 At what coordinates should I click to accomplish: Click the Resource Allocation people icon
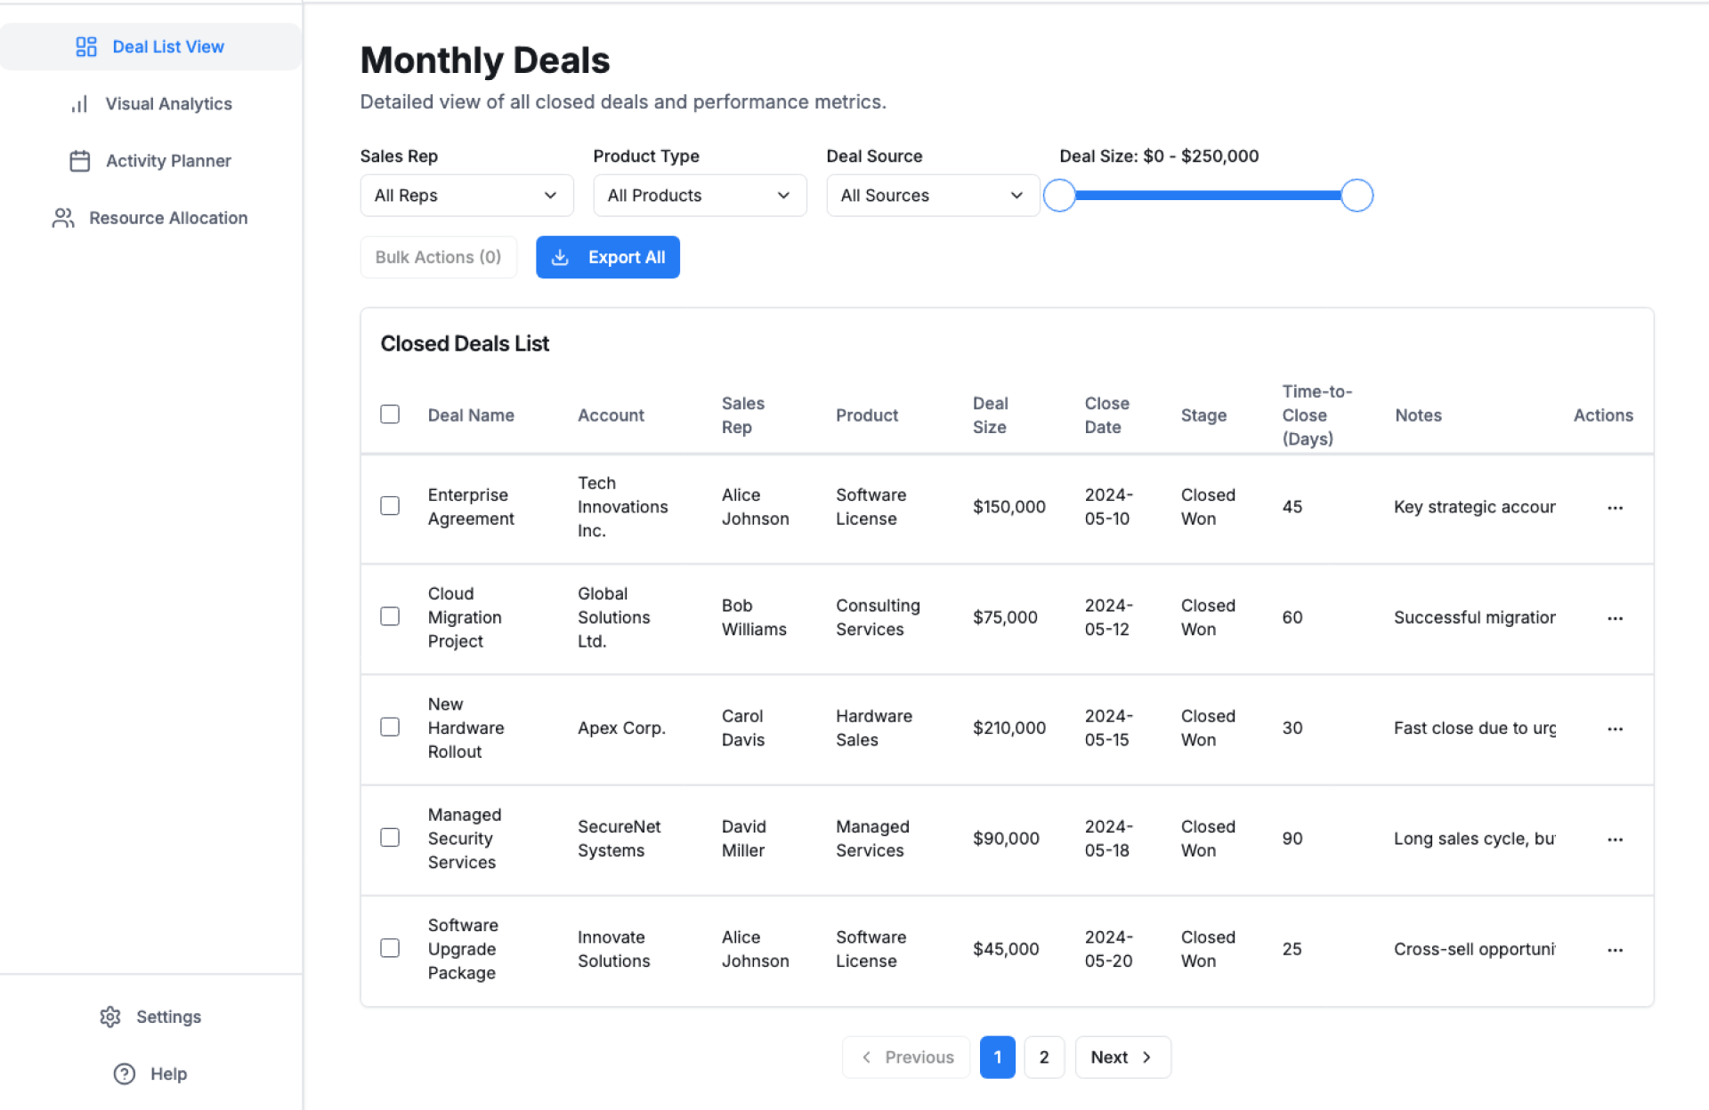point(63,218)
